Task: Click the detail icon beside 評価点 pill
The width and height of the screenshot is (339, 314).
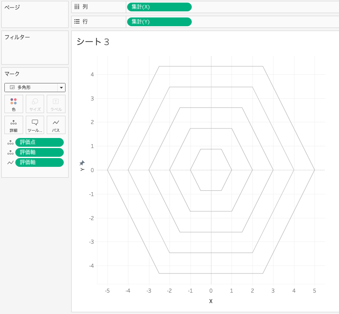Action: pyautogui.click(x=10, y=142)
